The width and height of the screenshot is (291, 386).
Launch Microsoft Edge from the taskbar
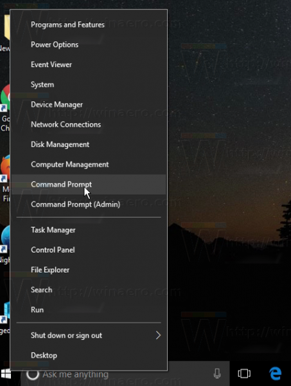click(276, 373)
